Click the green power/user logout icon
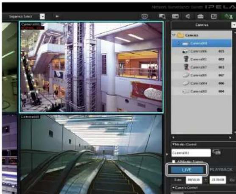The height and width of the screenshot is (194, 236). tap(228, 16)
